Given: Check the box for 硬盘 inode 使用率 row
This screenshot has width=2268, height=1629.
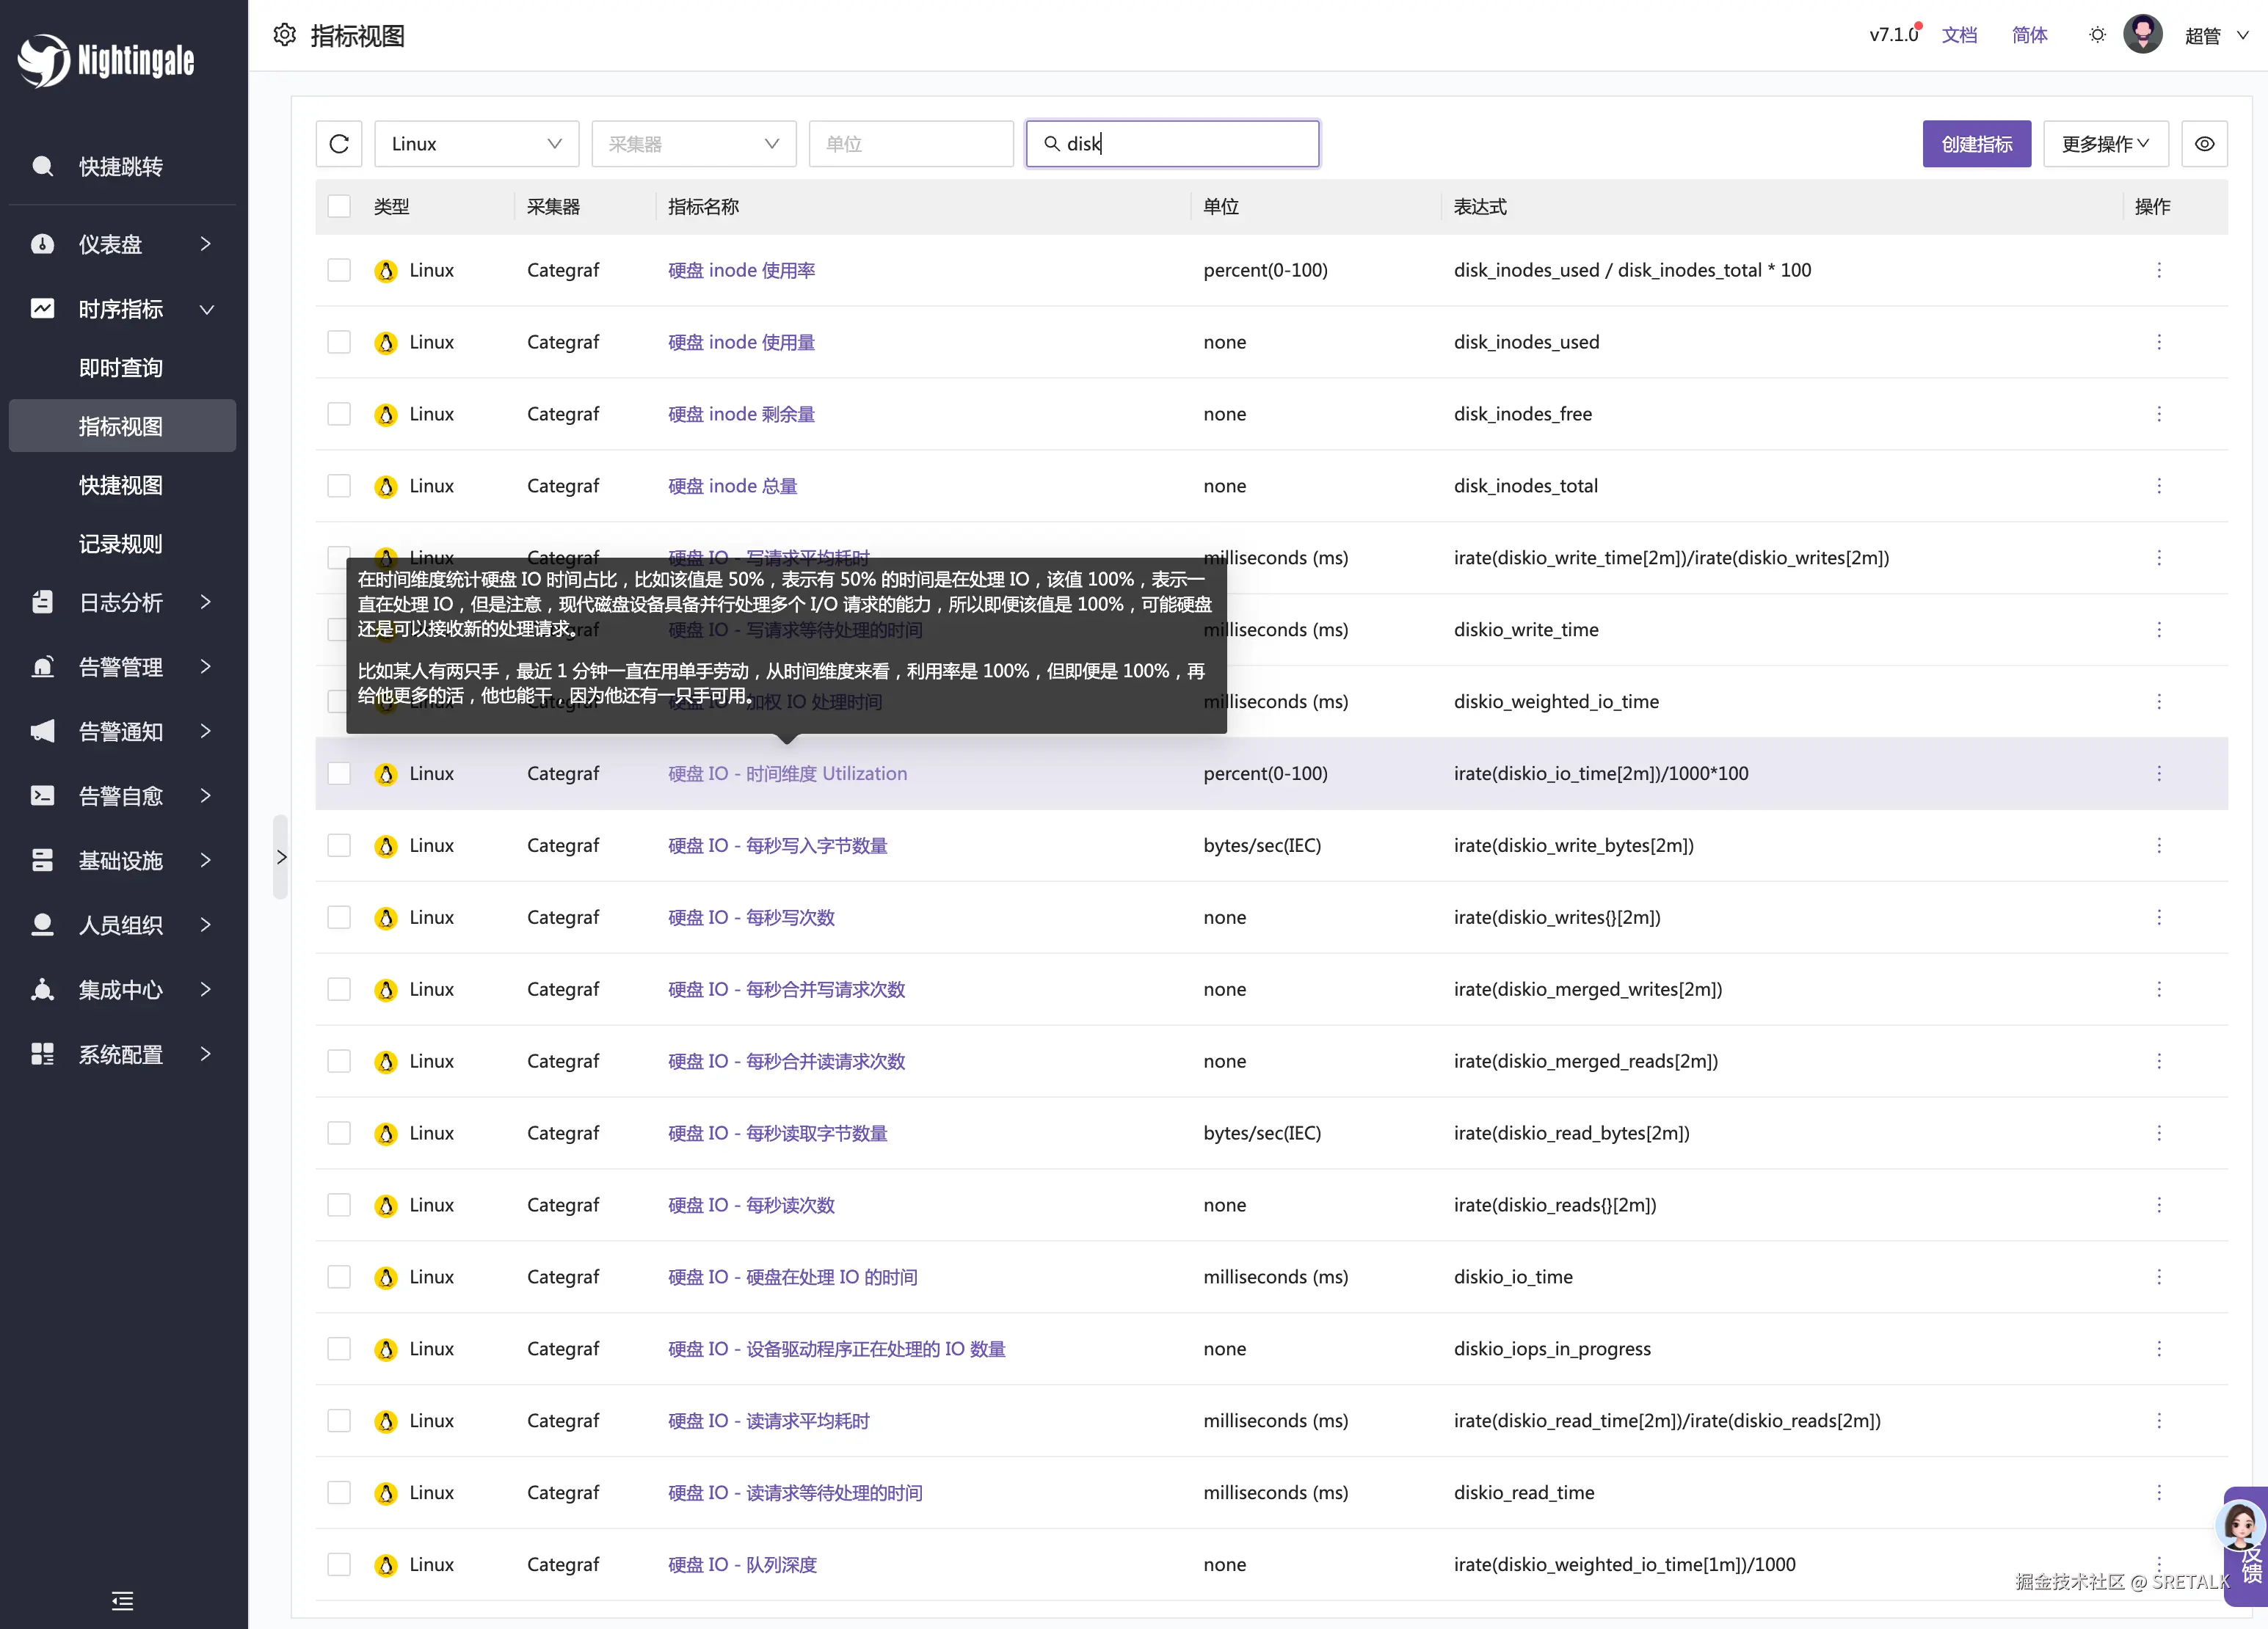Looking at the screenshot, I should coord(339,270).
